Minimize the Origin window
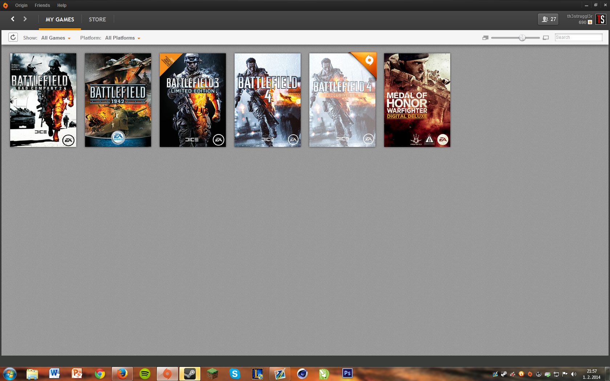The width and height of the screenshot is (610, 381). point(586,5)
